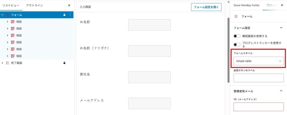Click the TO（メールアドレス） input field
This screenshot has height=115, width=287.
(x=258, y=107)
